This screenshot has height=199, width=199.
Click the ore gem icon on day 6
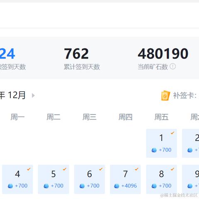click(82, 186)
